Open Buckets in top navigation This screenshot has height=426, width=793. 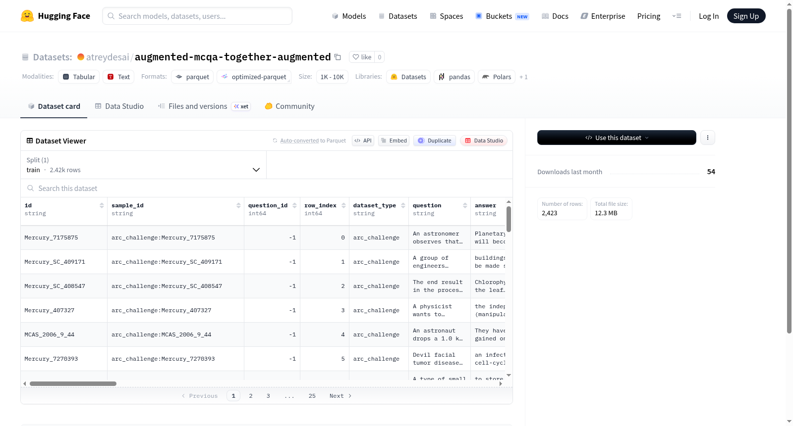click(502, 16)
